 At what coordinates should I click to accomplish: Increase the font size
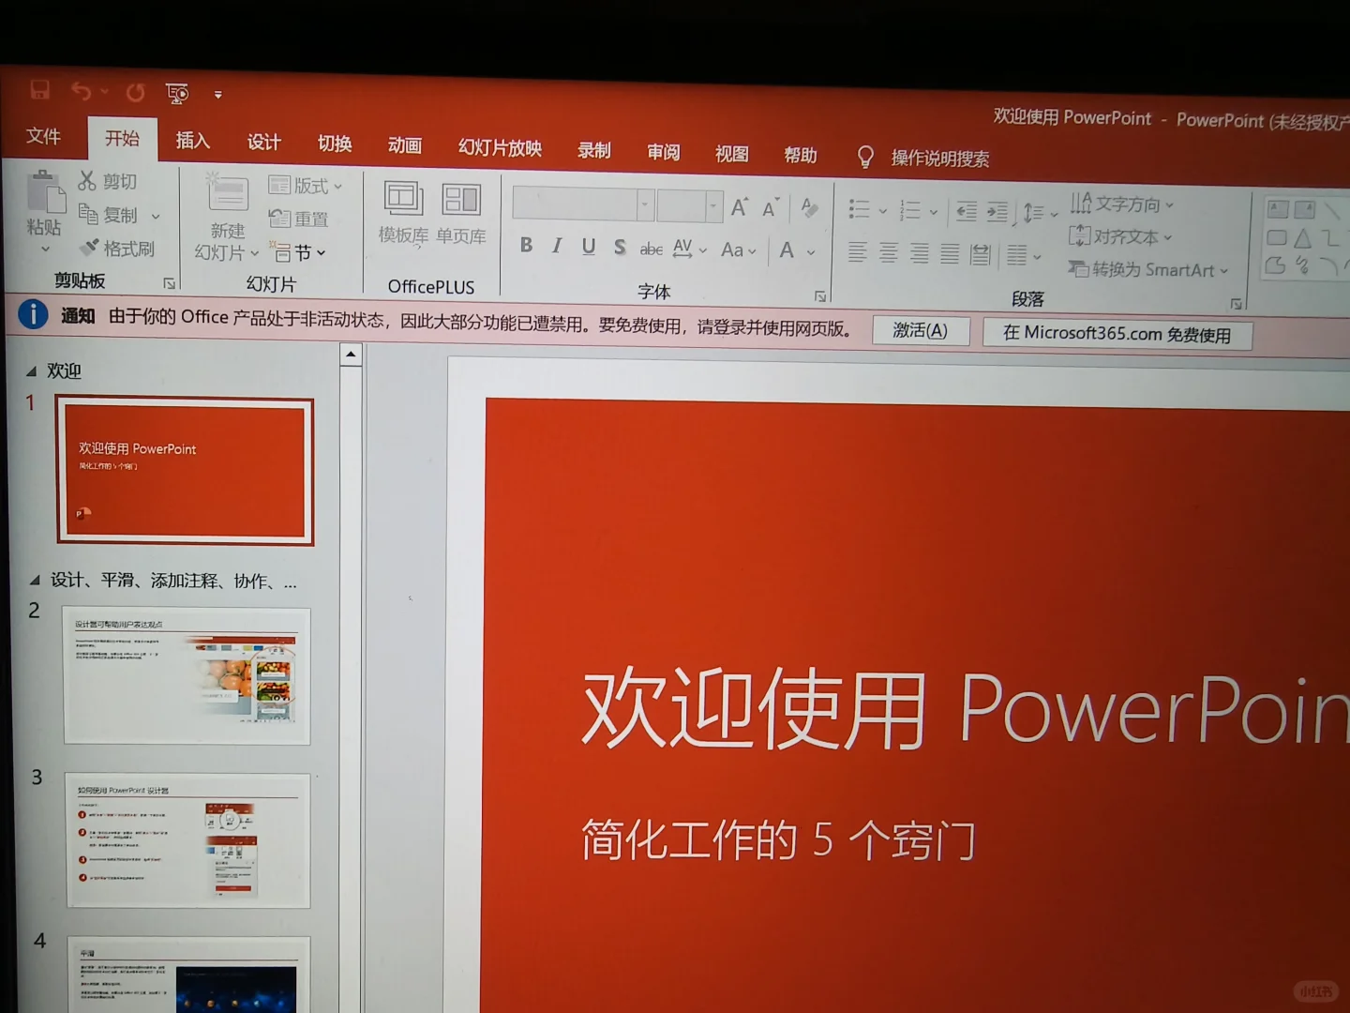click(739, 206)
